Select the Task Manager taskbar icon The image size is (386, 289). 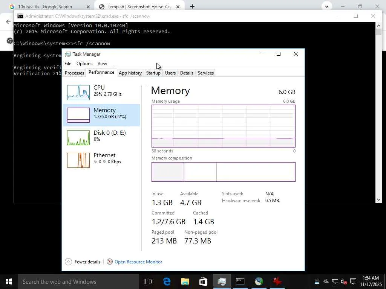(222, 281)
